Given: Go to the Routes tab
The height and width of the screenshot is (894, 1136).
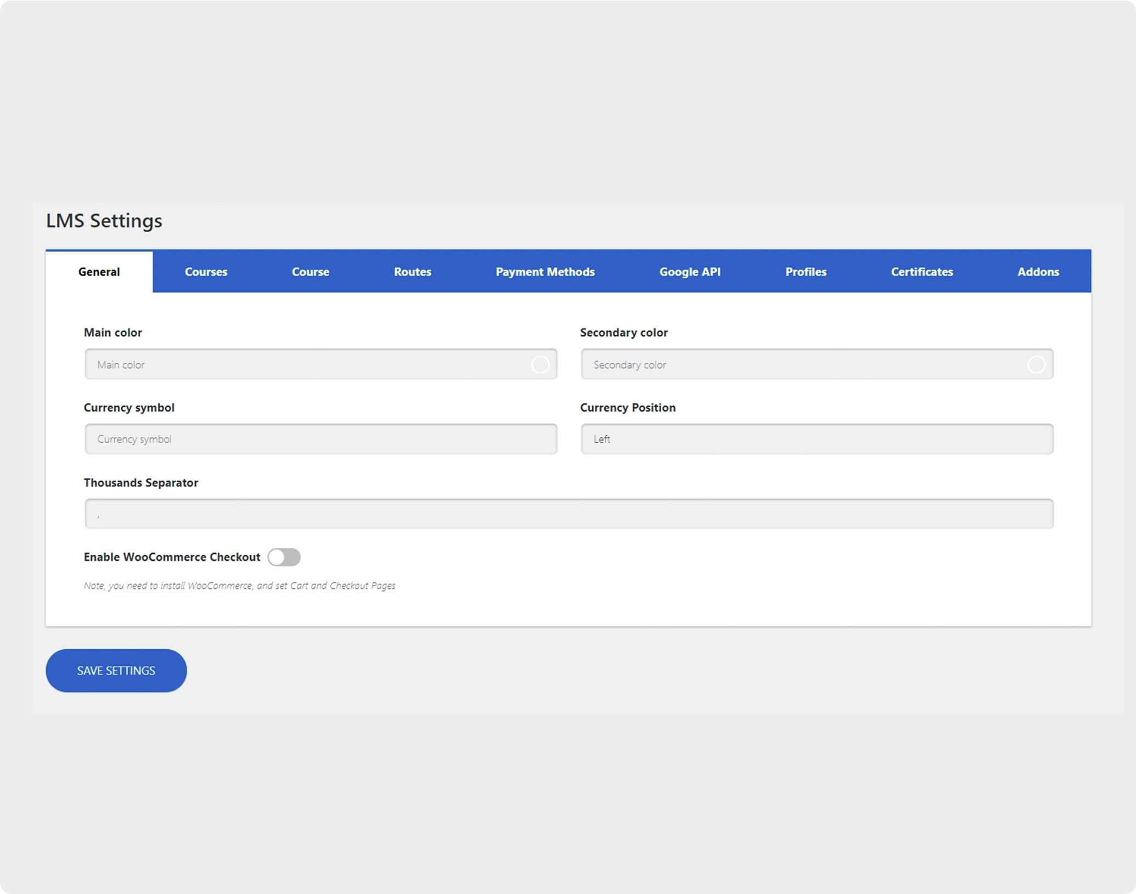Looking at the screenshot, I should [412, 272].
